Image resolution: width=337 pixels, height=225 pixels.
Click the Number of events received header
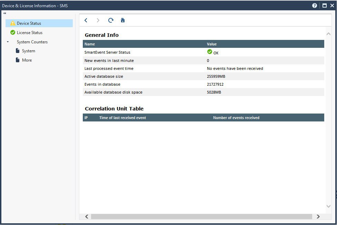coord(236,118)
